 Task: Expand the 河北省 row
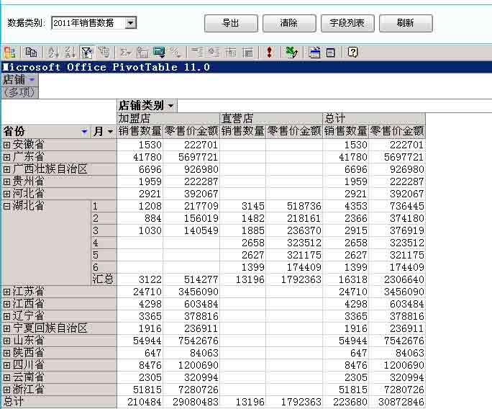(6, 194)
